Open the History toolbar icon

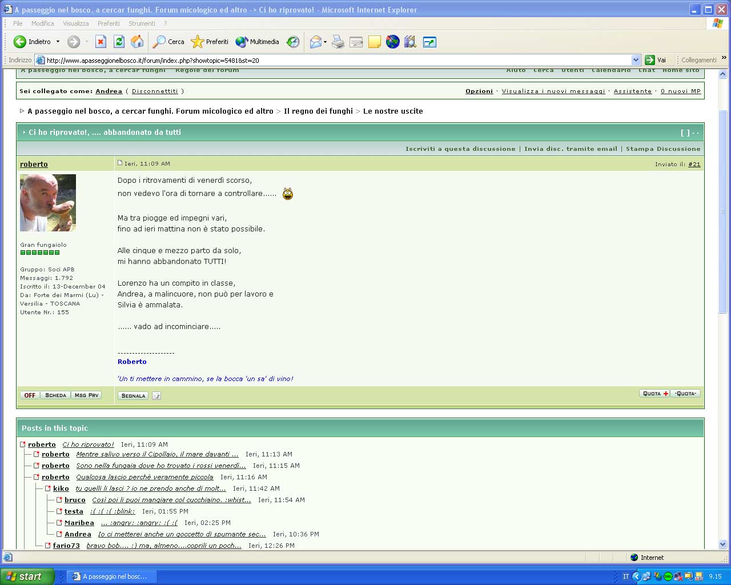pyautogui.click(x=293, y=42)
